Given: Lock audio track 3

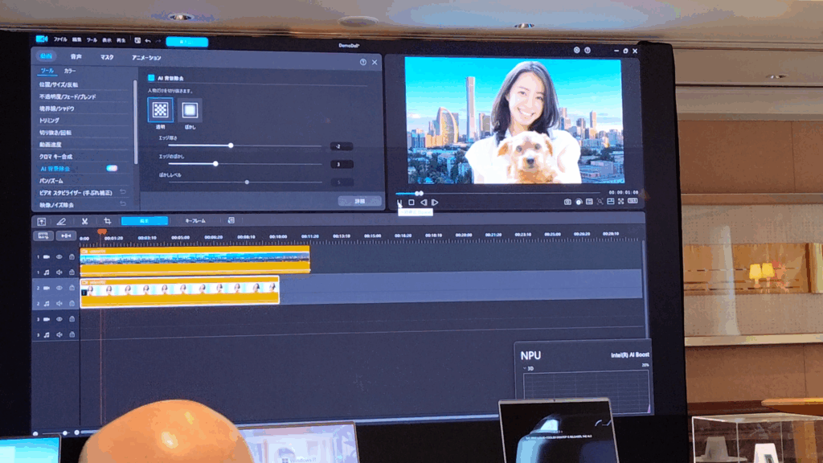Looking at the screenshot, I should [x=72, y=334].
